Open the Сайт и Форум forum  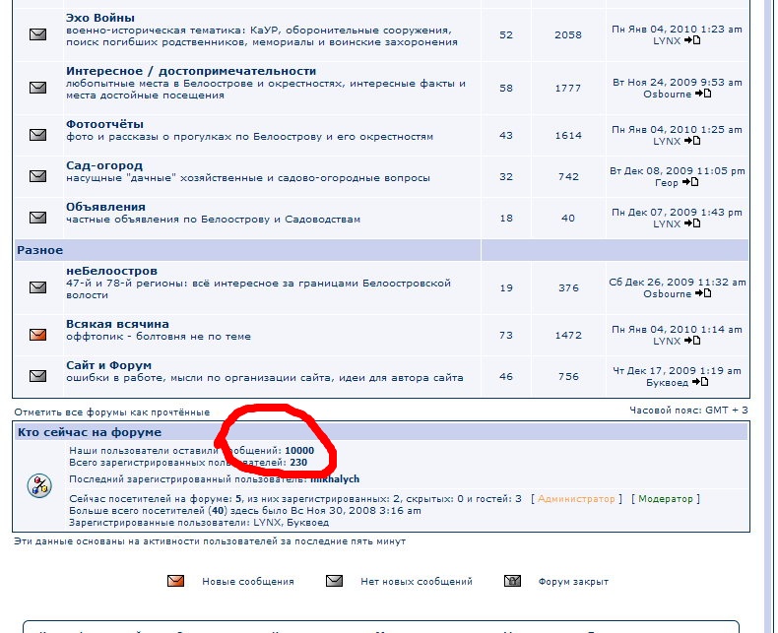point(108,365)
